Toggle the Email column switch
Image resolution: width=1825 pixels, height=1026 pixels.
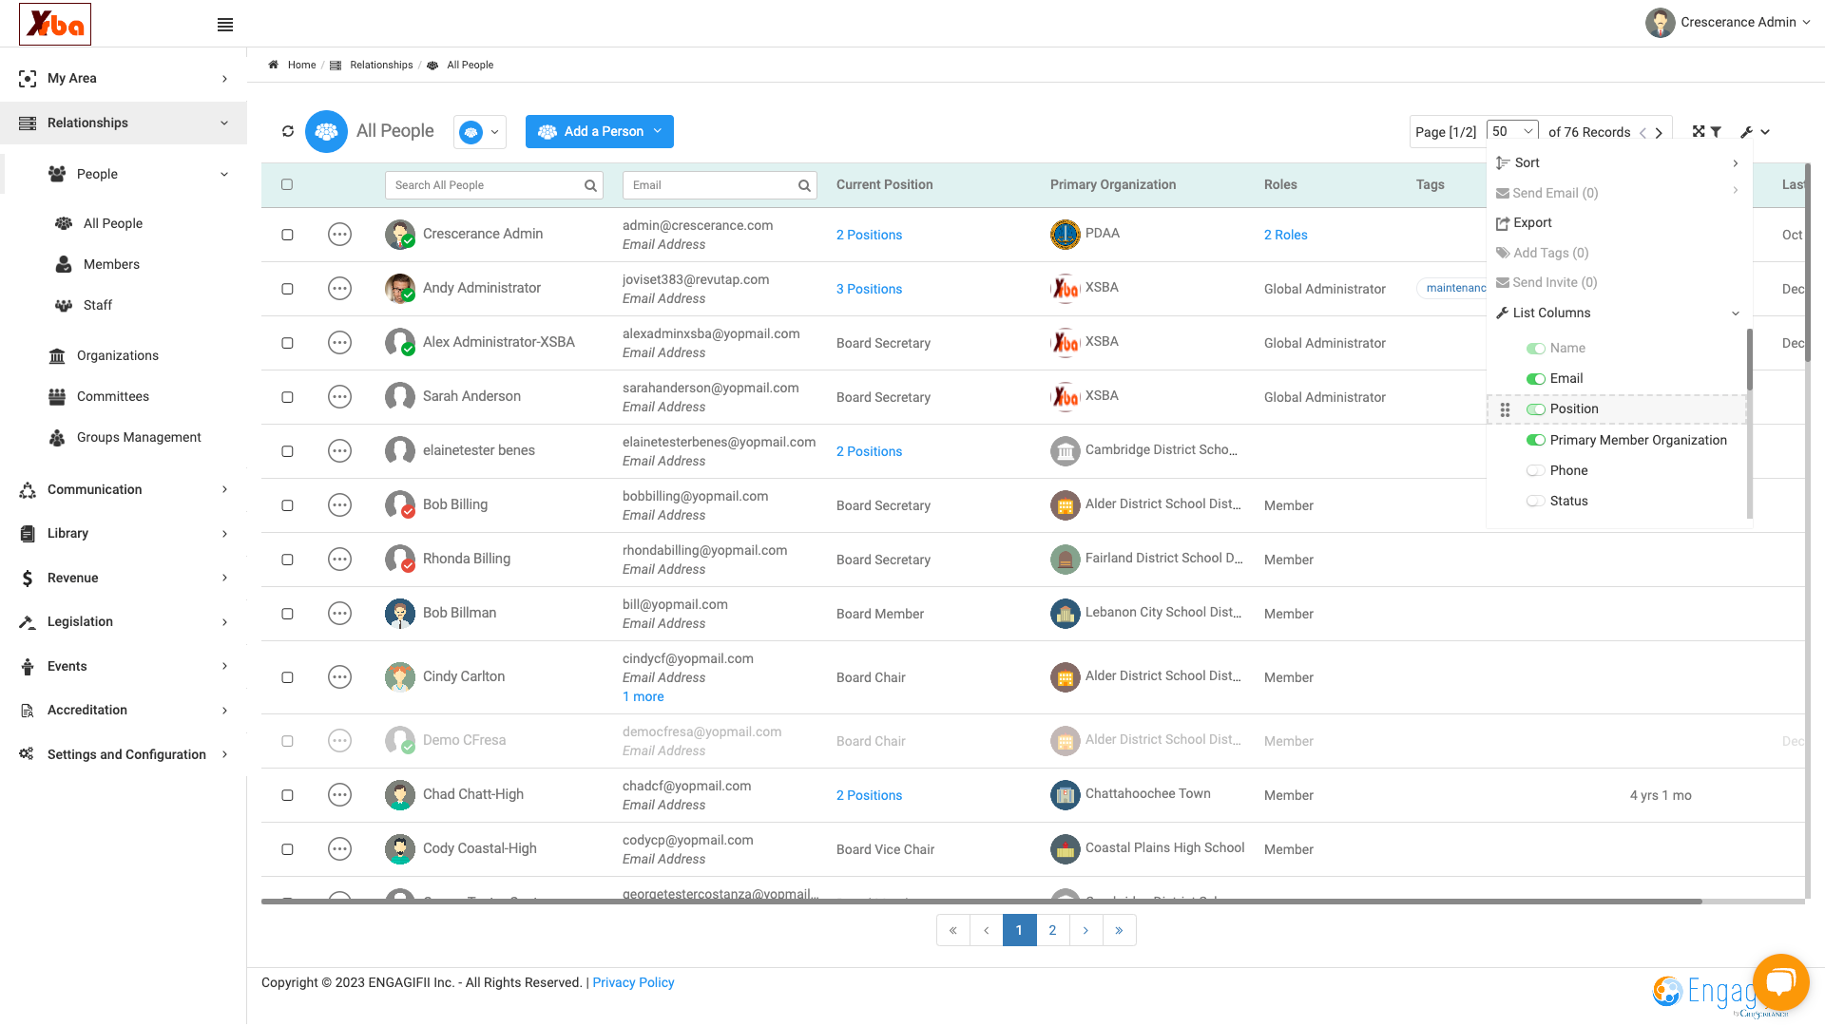point(1535,379)
